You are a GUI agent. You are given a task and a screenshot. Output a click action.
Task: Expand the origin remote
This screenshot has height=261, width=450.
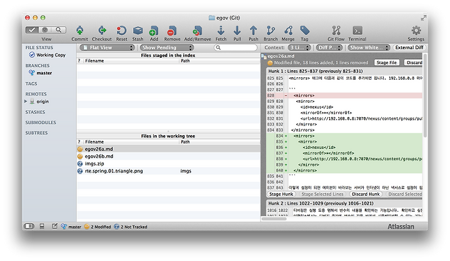26,102
